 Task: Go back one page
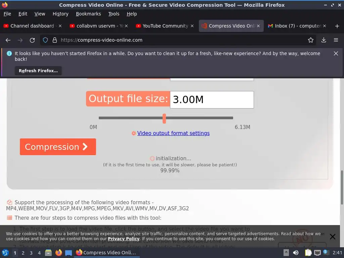coord(8,40)
